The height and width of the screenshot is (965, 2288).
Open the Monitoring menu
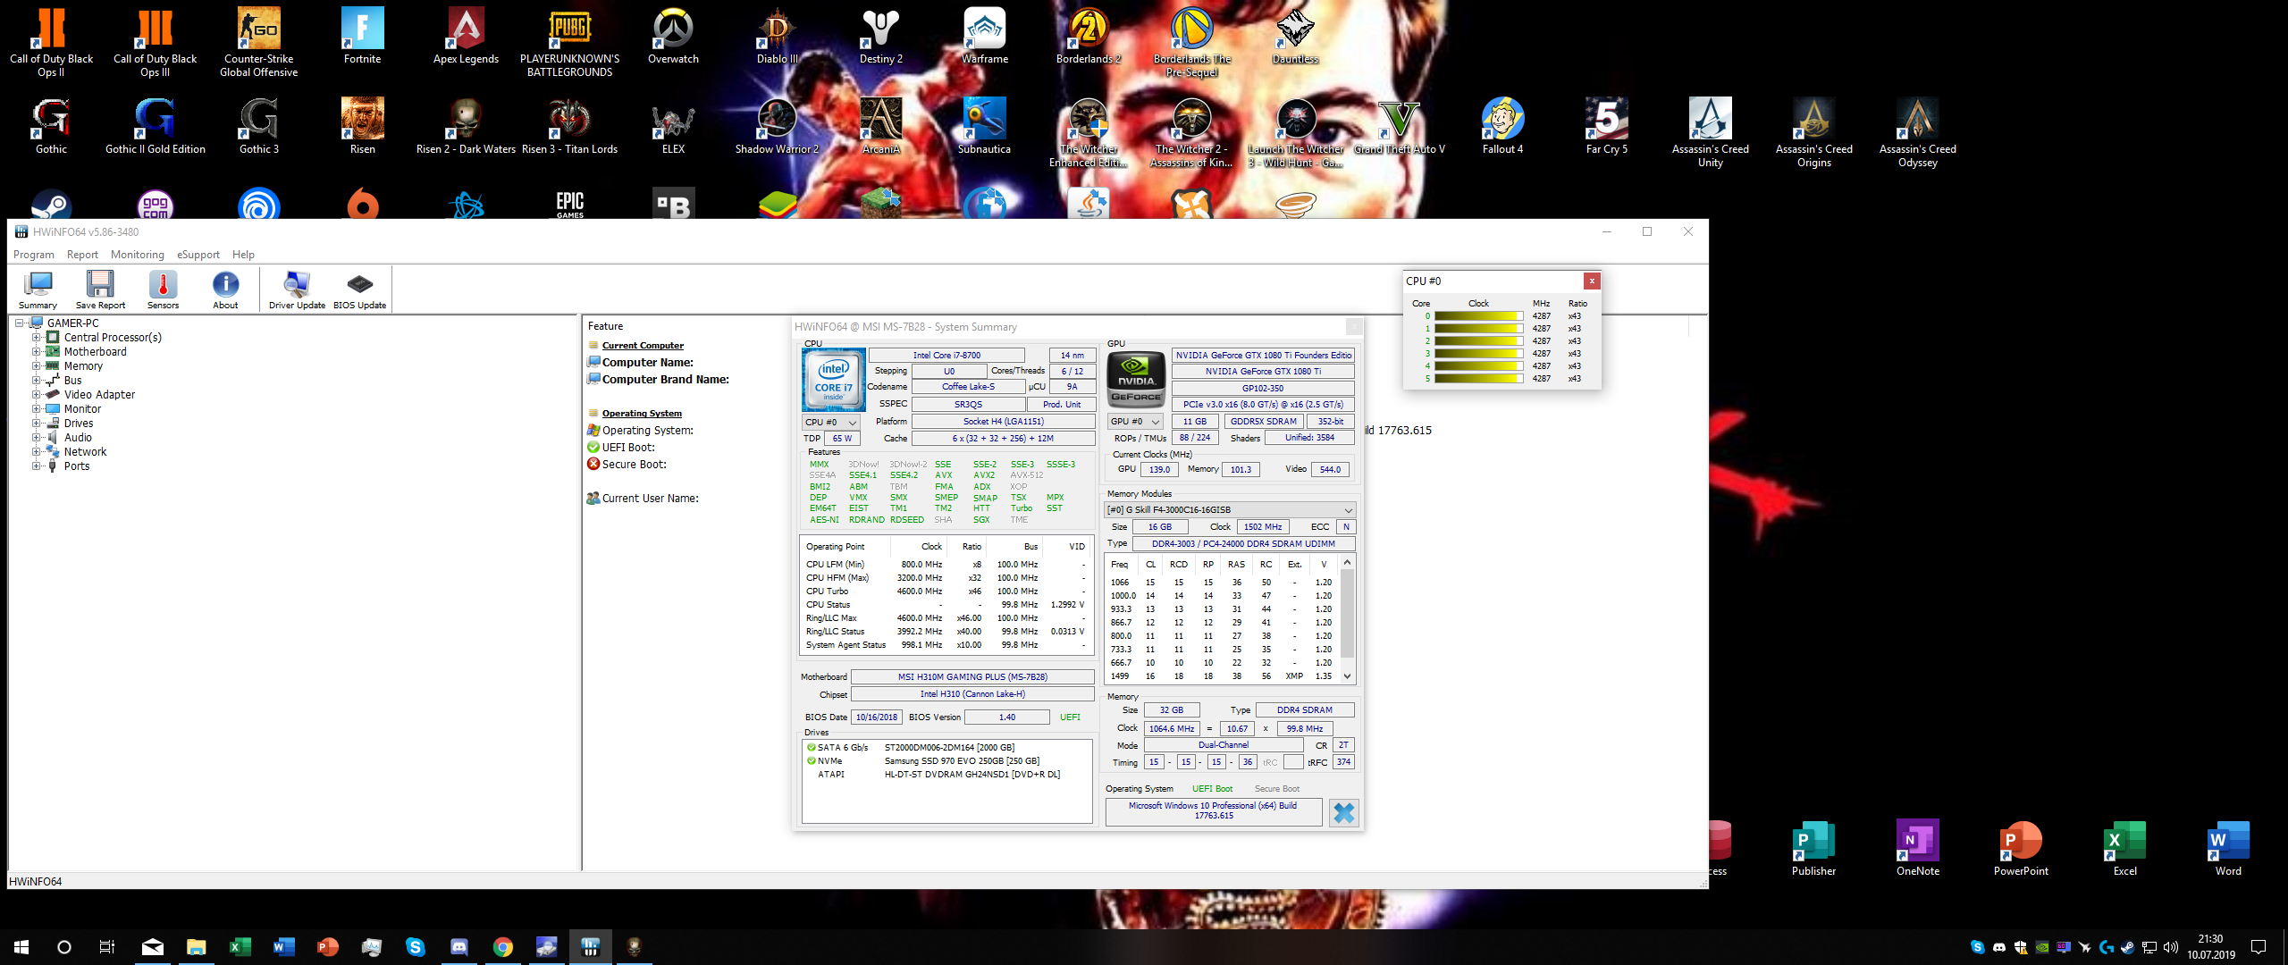tap(137, 255)
